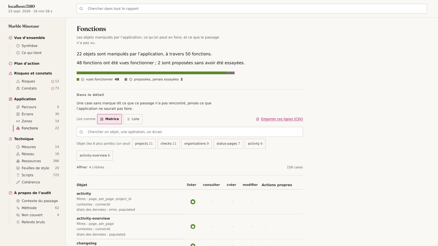The height and width of the screenshot is (246, 438).
Task: Filter by activity-overview object chip
Action: 95,155
